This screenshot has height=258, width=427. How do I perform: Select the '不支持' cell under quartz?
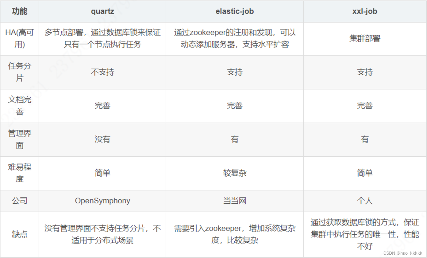(x=102, y=72)
